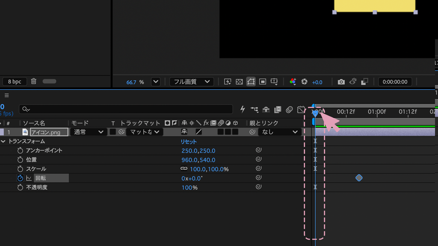Open show channel color management icon

coord(293,82)
